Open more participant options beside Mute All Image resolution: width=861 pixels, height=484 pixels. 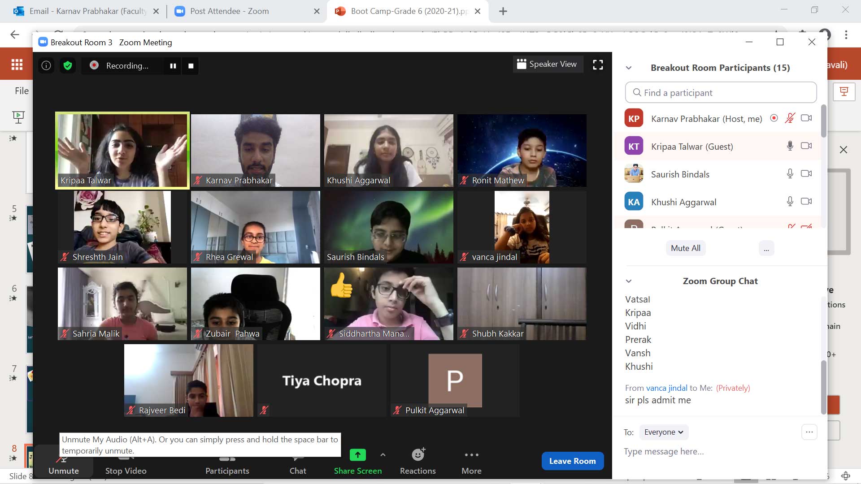pos(766,248)
